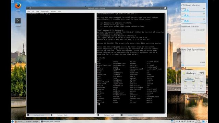219x123 pixels.
Task: Open the Settings menu in Konsole
Action: (x=53, y=11)
